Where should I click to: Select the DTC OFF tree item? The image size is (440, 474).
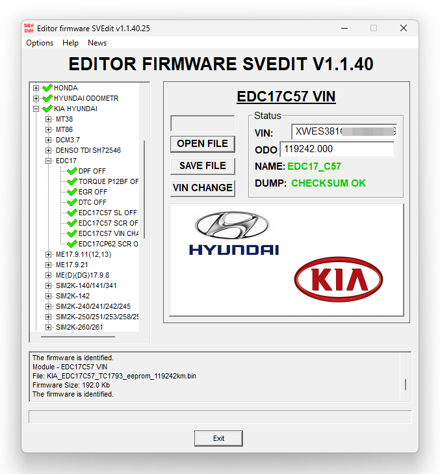click(x=92, y=202)
